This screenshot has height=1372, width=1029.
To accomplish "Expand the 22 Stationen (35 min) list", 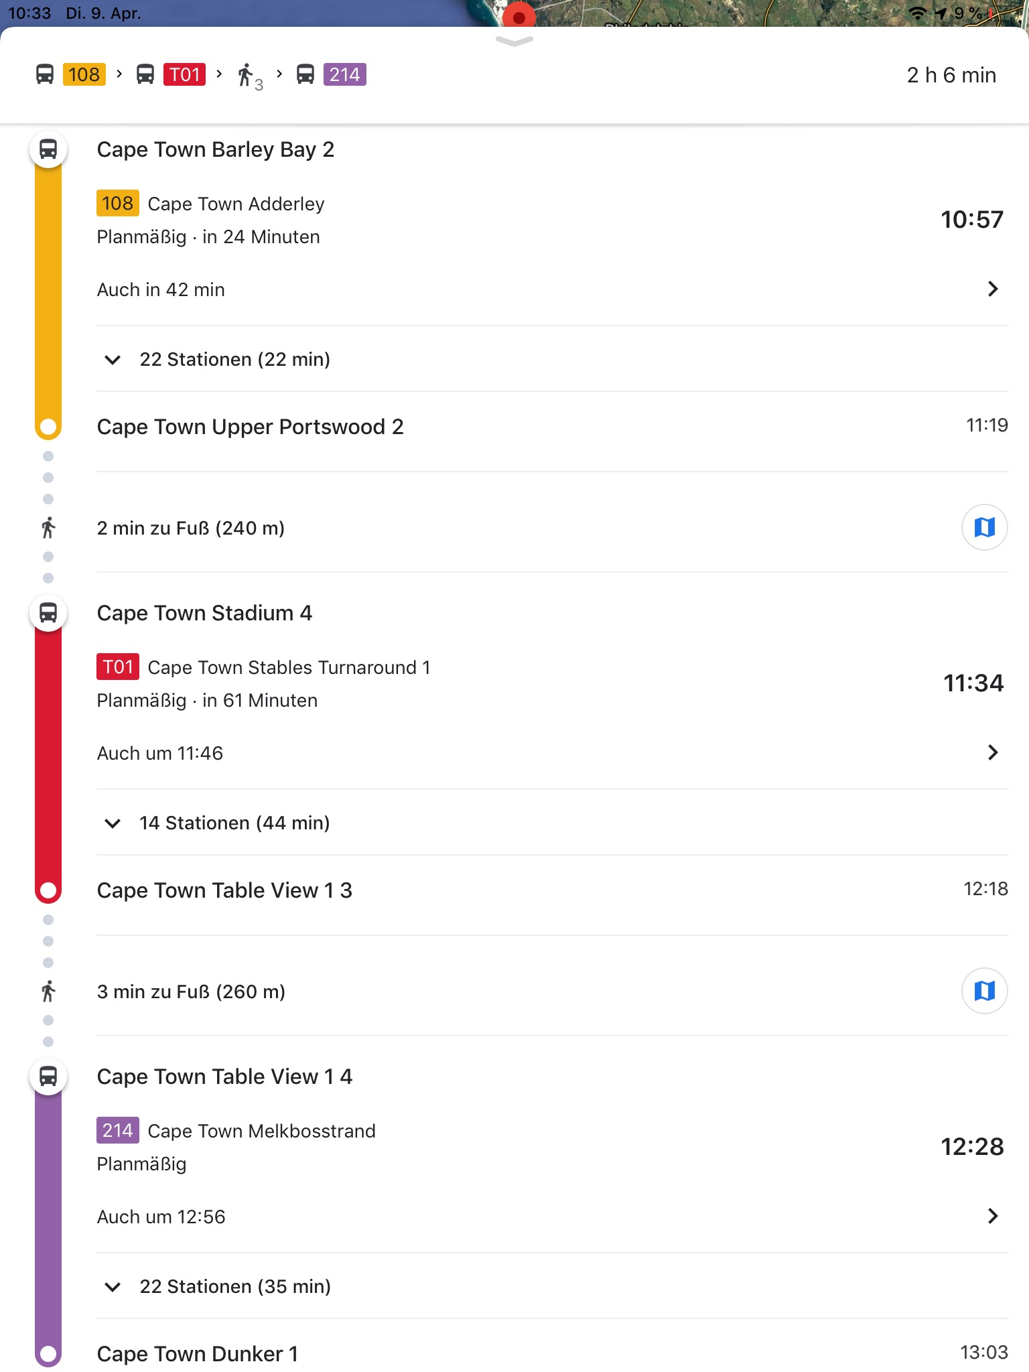I will click(113, 1287).
